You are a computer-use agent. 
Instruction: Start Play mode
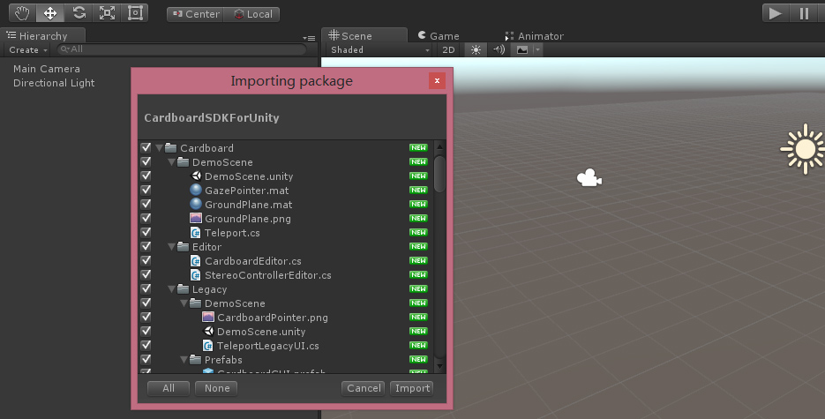tap(776, 13)
